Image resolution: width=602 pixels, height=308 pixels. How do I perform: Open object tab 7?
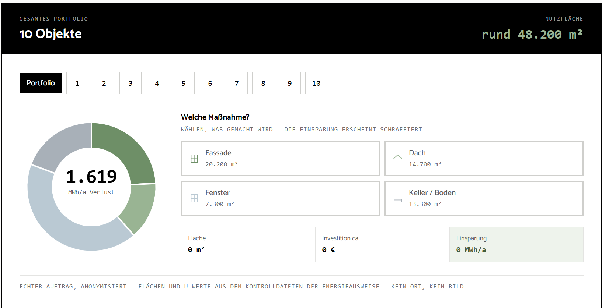tap(237, 83)
